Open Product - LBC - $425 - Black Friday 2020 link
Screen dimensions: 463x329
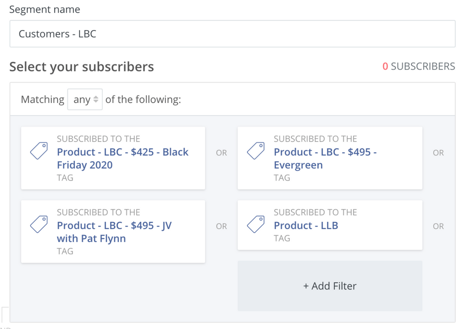[123, 158]
